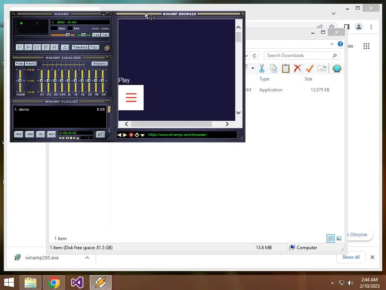Viewport: 386px width, 290px height.
Task: Toggle equalizer ON button
Action: (20, 63)
